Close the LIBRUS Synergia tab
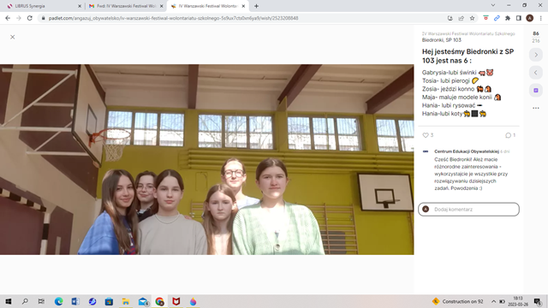Viewport: 548px width, 308px height. pyautogui.click(x=80, y=6)
